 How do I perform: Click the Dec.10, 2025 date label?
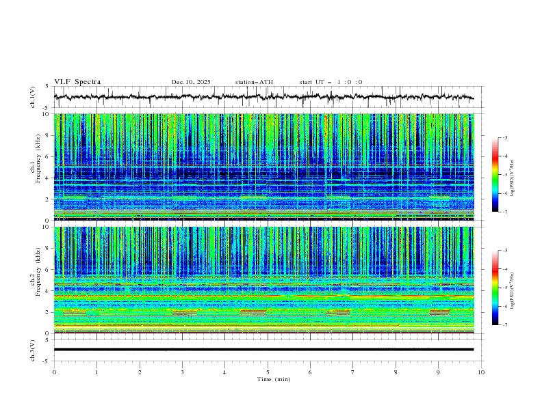click(x=191, y=82)
